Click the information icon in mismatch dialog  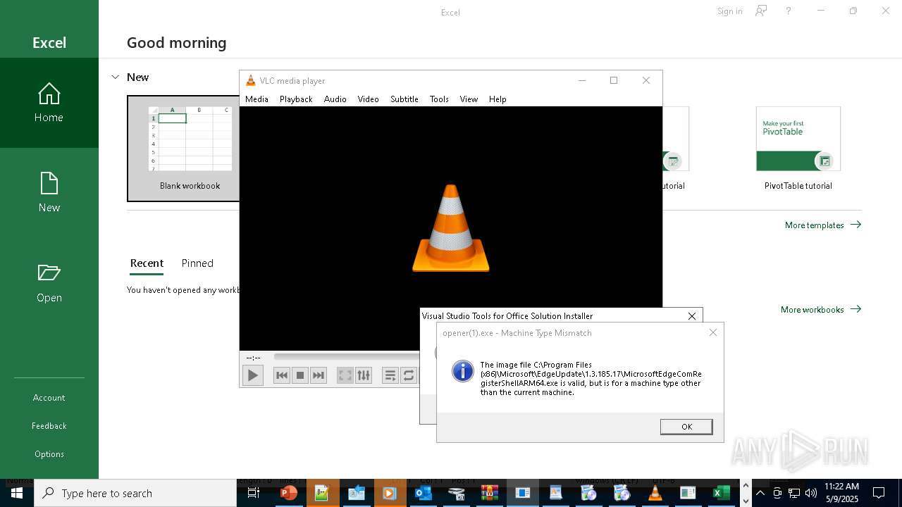coord(463,371)
